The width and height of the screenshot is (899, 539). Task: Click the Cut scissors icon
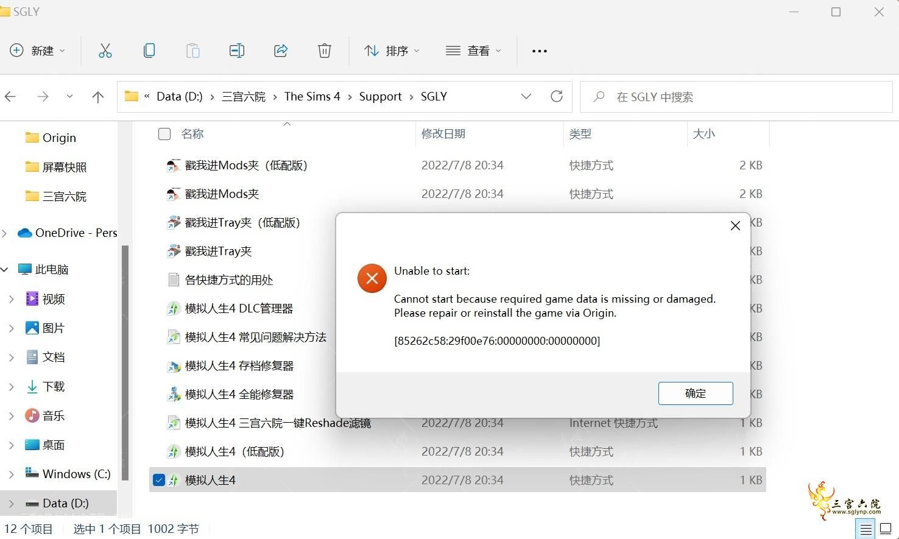pyautogui.click(x=105, y=51)
